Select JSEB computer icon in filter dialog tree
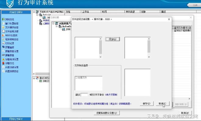The width and height of the screenshot is (201, 121). [64, 29]
